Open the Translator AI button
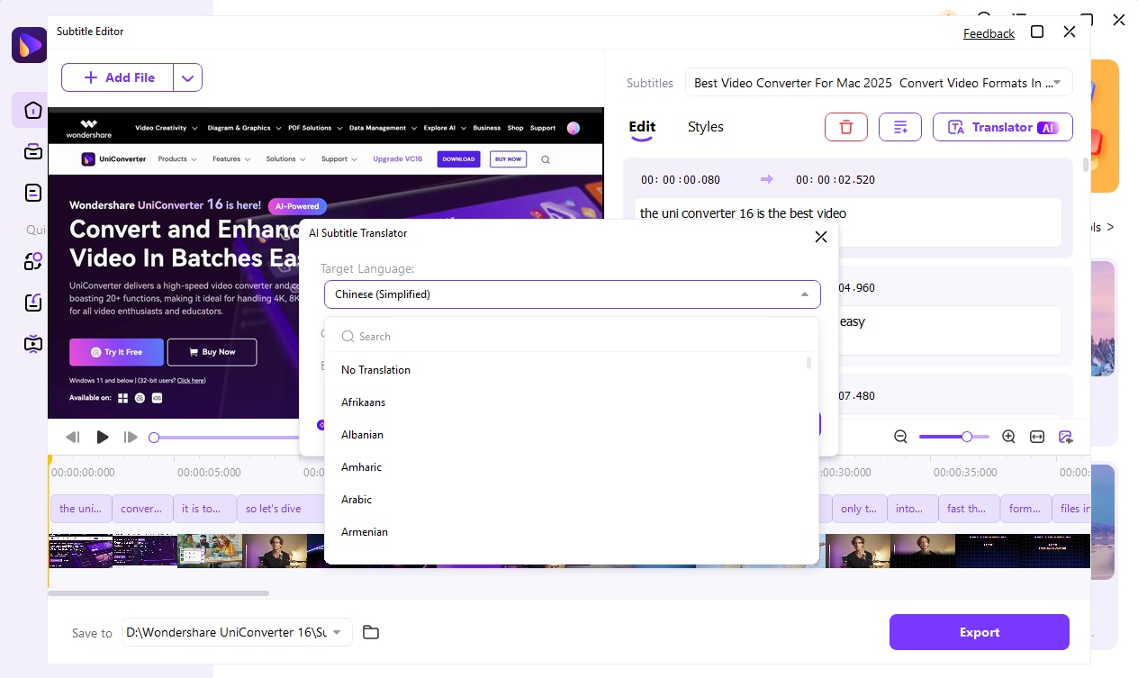 tap(1003, 127)
